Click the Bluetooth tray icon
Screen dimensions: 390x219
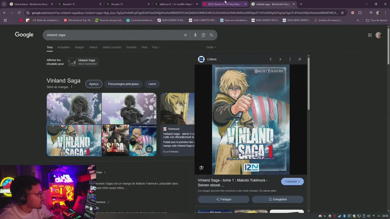click(x=344, y=216)
